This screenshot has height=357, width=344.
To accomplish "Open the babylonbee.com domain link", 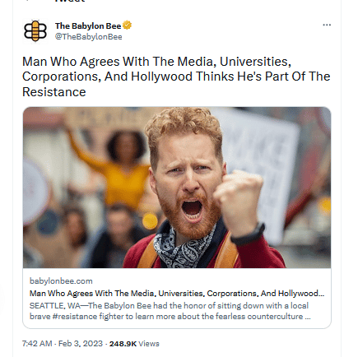I will pos(61,280).
